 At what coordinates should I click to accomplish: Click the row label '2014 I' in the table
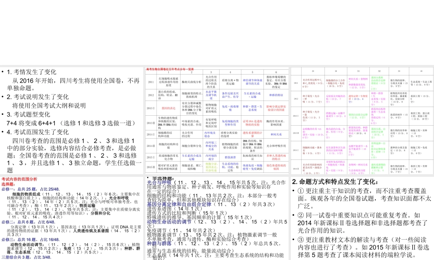click(151, 135)
